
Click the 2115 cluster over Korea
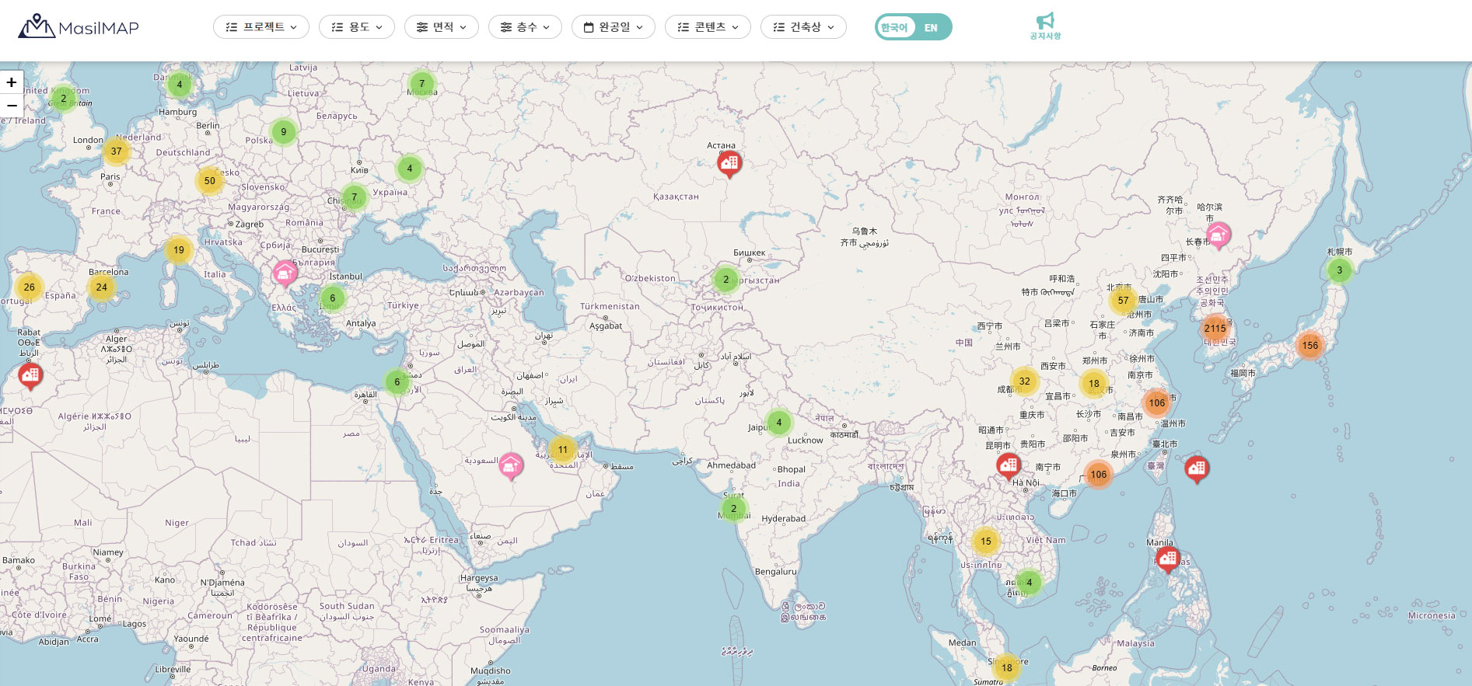click(1215, 328)
